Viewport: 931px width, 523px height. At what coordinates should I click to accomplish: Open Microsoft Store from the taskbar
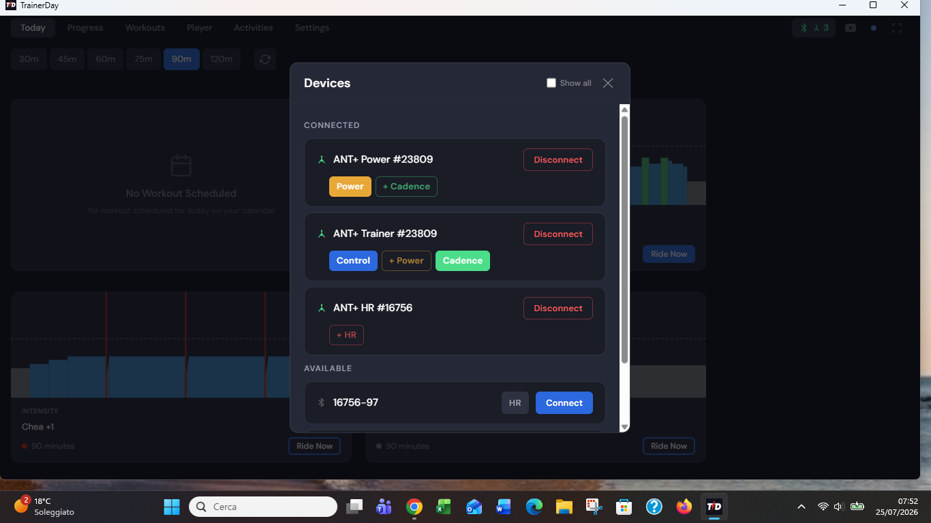coord(624,507)
